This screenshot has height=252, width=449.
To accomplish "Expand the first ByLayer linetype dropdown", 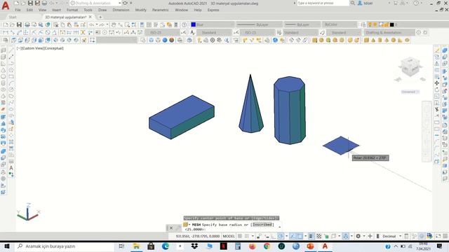I will click(x=281, y=25).
